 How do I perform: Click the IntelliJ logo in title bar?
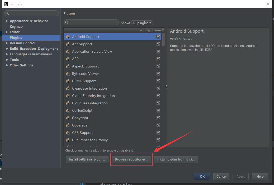[x=6, y=4]
